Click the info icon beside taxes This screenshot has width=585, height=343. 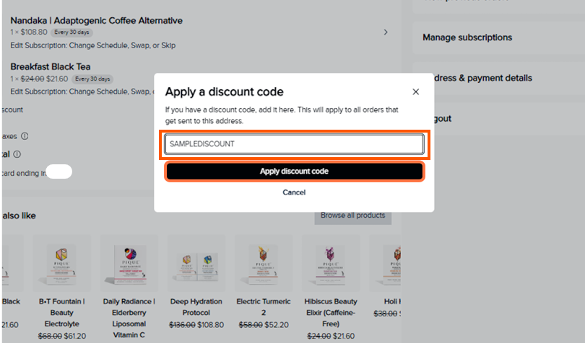[x=25, y=135]
